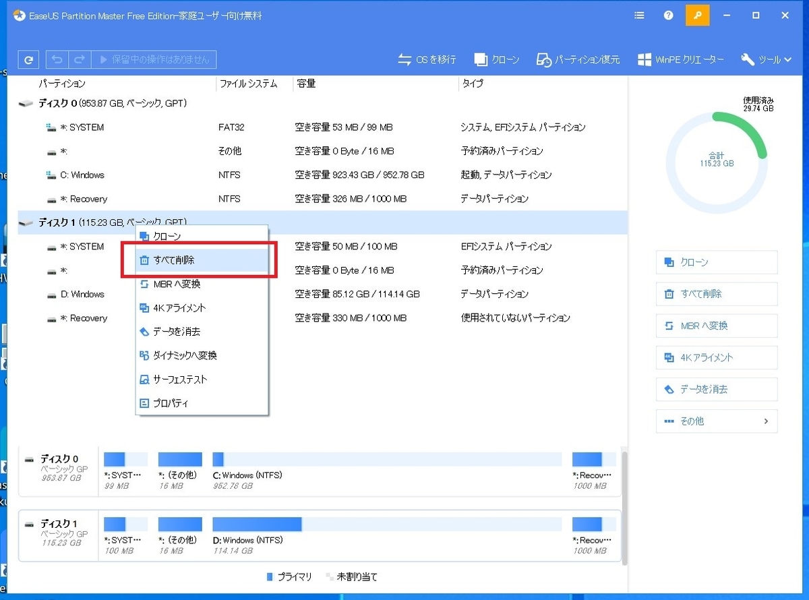Click ディスク 0 label in disk map
The height and width of the screenshot is (600, 809).
[x=59, y=459]
